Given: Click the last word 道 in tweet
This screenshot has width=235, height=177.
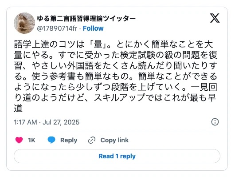Looking at the screenshot, I should pyautogui.click(x=18, y=108).
